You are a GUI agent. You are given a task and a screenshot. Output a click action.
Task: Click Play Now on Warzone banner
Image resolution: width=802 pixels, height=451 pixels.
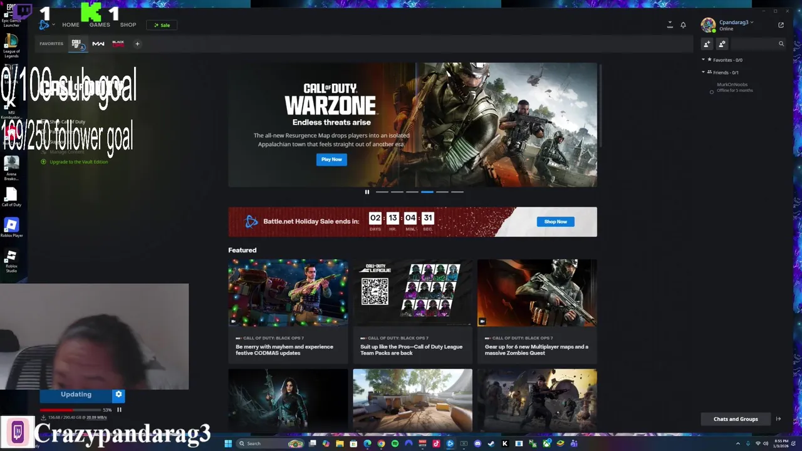331,160
